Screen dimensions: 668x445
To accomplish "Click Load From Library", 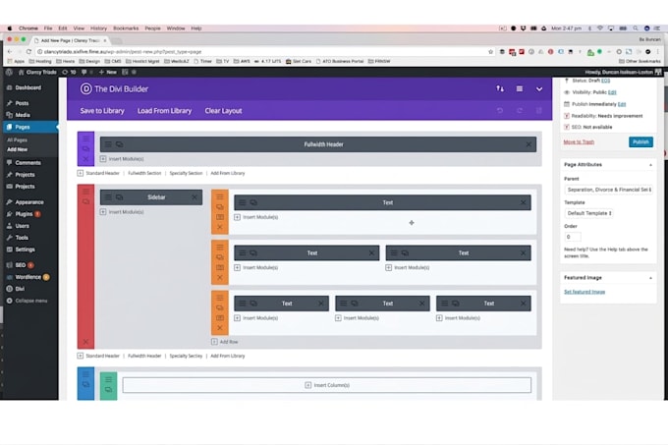I will coord(164,111).
